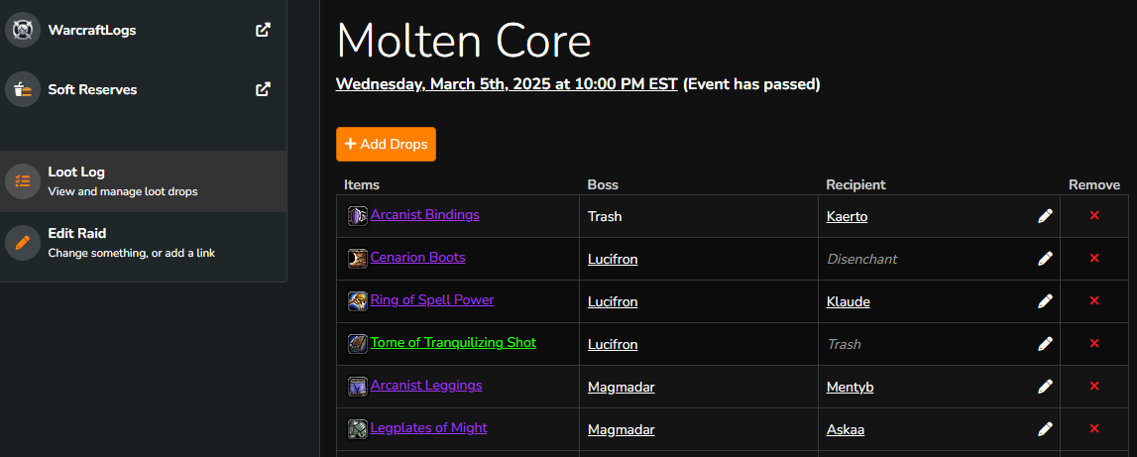Remove the Arcanist Bindings drop
1137x457 pixels.
coord(1094,215)
